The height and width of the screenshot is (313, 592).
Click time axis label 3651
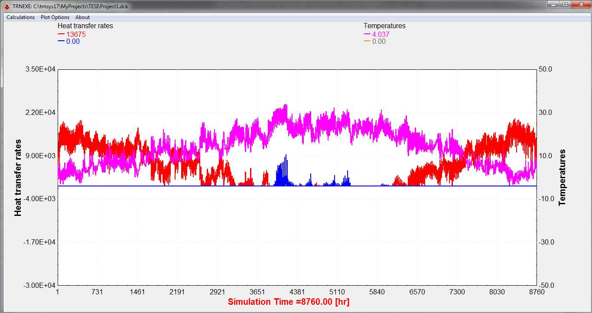coord(257,292)
